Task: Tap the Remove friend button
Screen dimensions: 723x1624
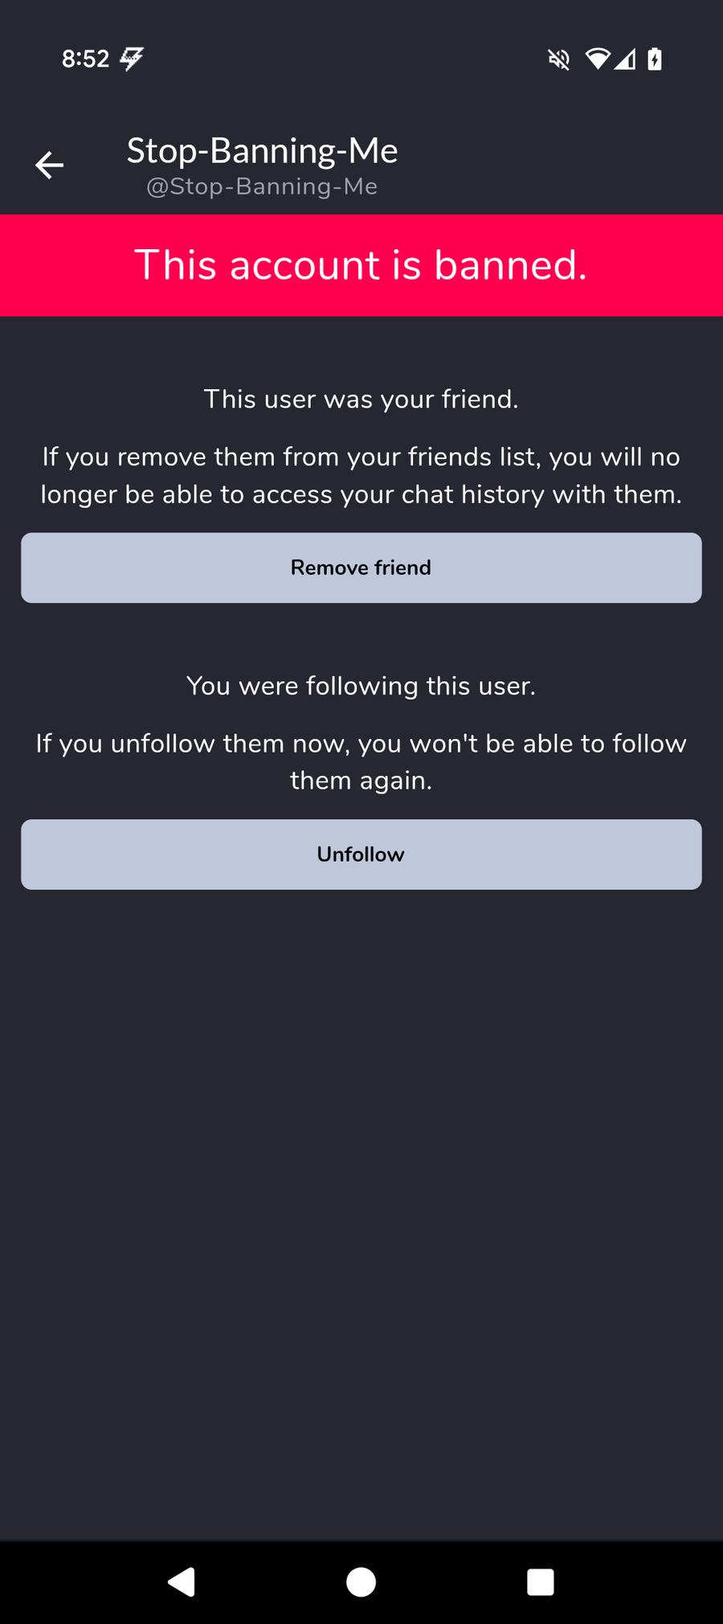Action: 361,568
